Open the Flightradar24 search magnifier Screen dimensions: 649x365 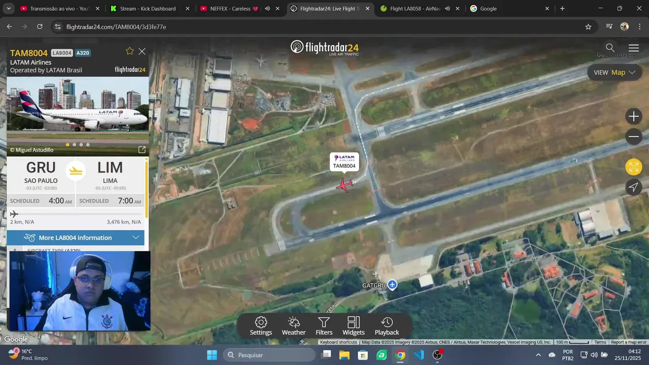pos(610,48)
